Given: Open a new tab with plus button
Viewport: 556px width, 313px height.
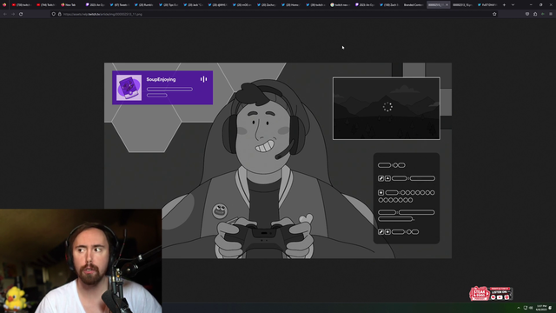Looking at the screenshot, I should [x=504, y=5].
